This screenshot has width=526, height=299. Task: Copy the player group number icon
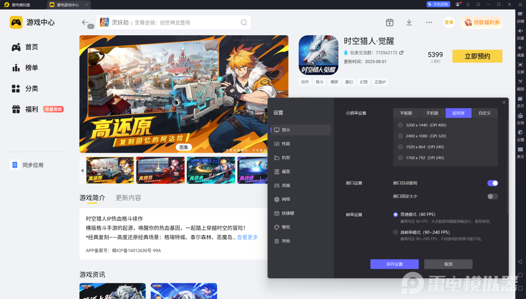tap(401, 53)
